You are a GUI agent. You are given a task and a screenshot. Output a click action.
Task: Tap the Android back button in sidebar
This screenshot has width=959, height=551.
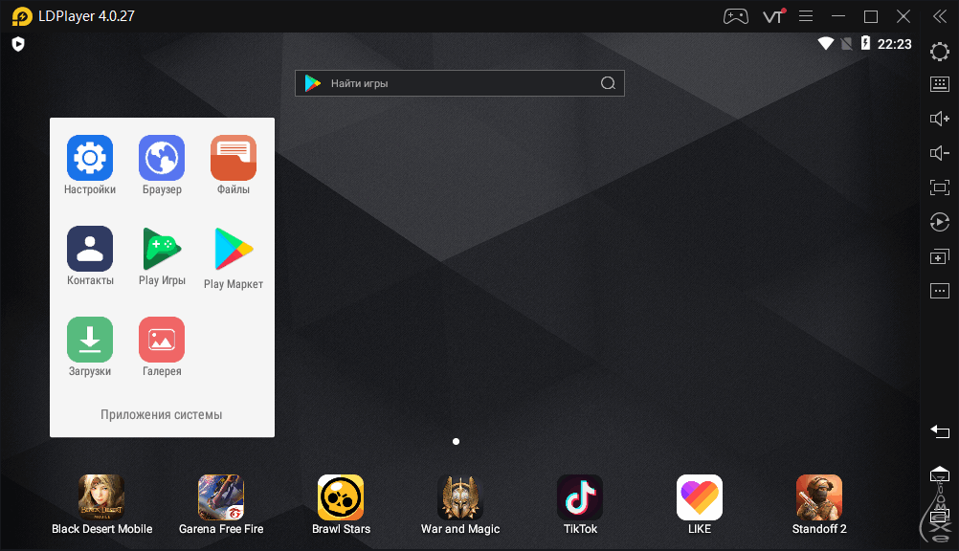[940, 431]
